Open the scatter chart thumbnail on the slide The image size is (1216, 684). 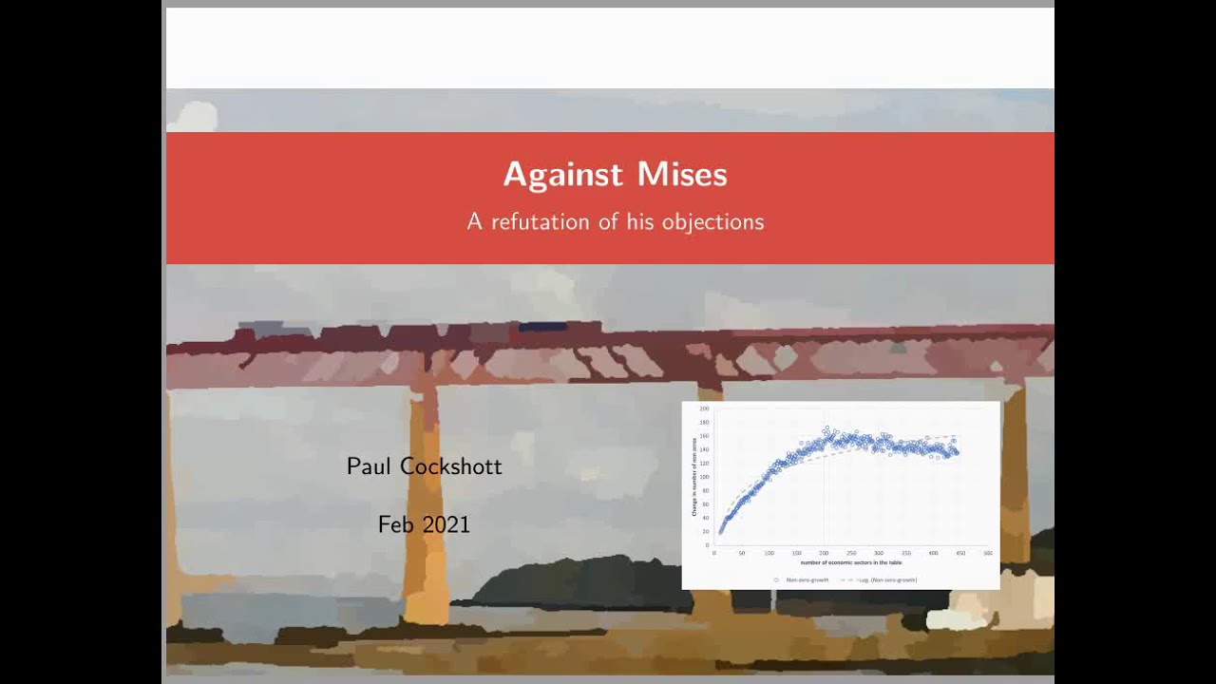click(x=841, y=495)
